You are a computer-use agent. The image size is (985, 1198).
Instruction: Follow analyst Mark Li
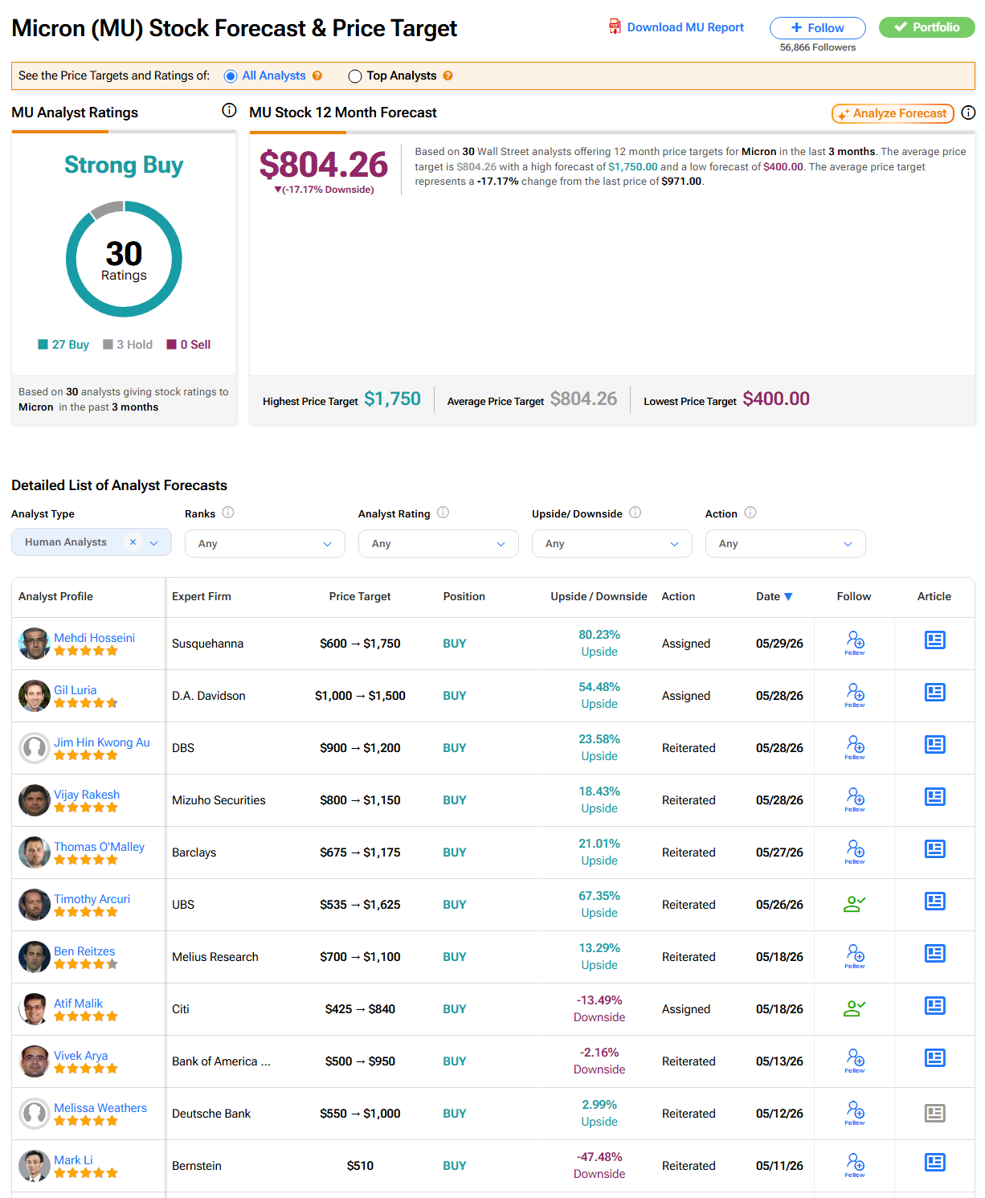coord(855,1165)
